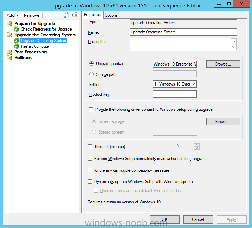
Task: Click the Product key input field
Action: point(175,94)
